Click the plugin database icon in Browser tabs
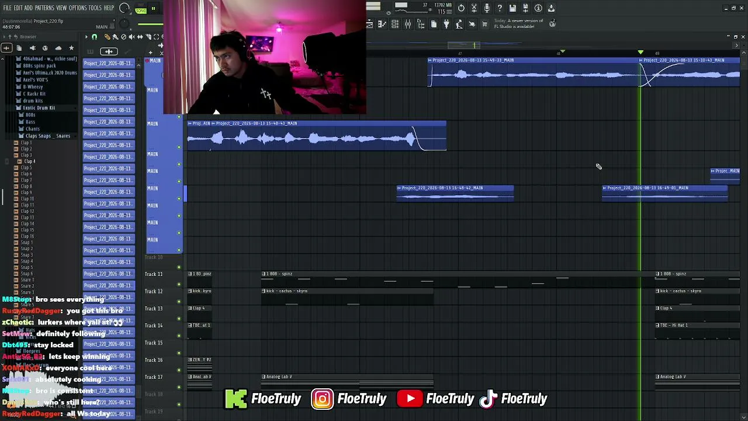Viewport: 748px width, 421px height. tap(32, 48)
